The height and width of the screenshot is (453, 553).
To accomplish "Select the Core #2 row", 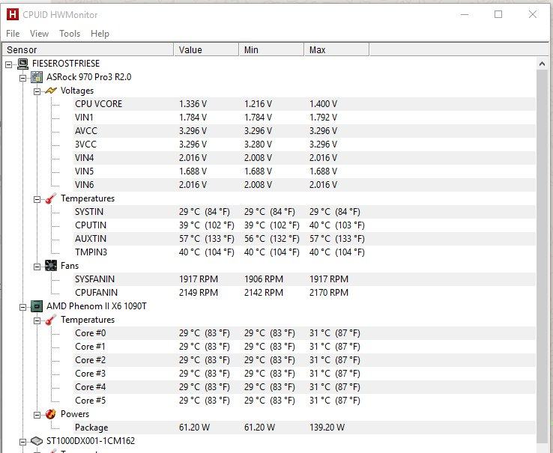I will 304,360.
